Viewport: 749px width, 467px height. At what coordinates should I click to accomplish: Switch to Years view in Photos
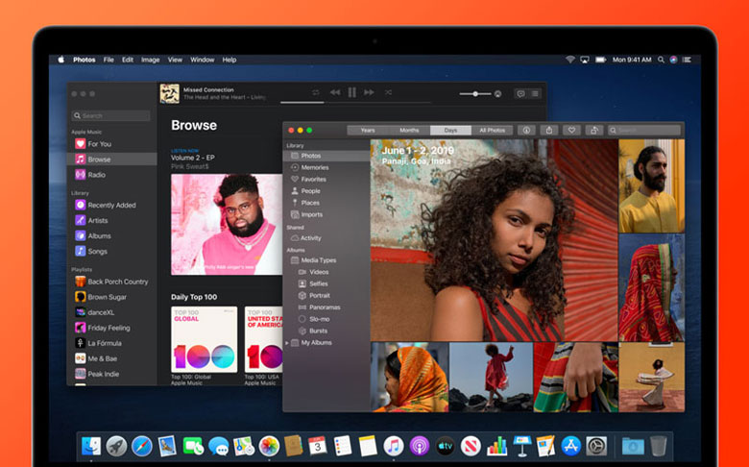pyautogui.click(x=368, y=130)
